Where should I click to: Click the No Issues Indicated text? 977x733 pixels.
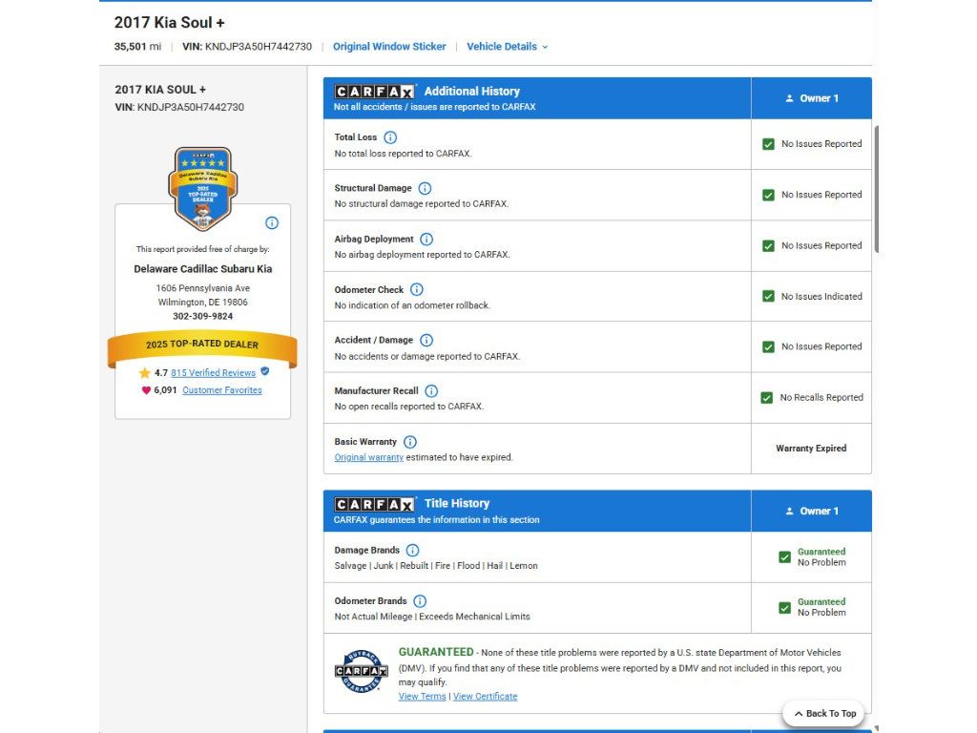point(821,296)
